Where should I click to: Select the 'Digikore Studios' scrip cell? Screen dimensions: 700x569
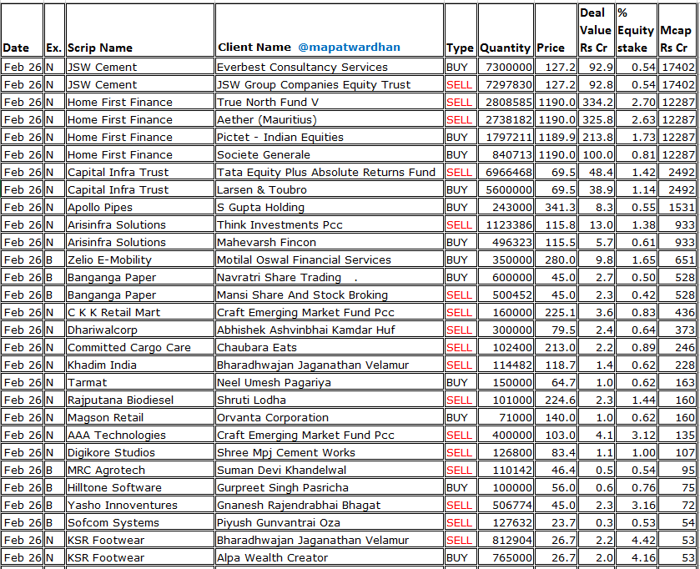pos(139,452)
